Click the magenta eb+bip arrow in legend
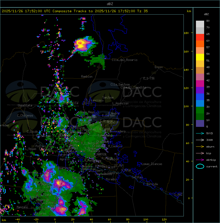Screen dimensions: 220x223 [x=200, y=160]
